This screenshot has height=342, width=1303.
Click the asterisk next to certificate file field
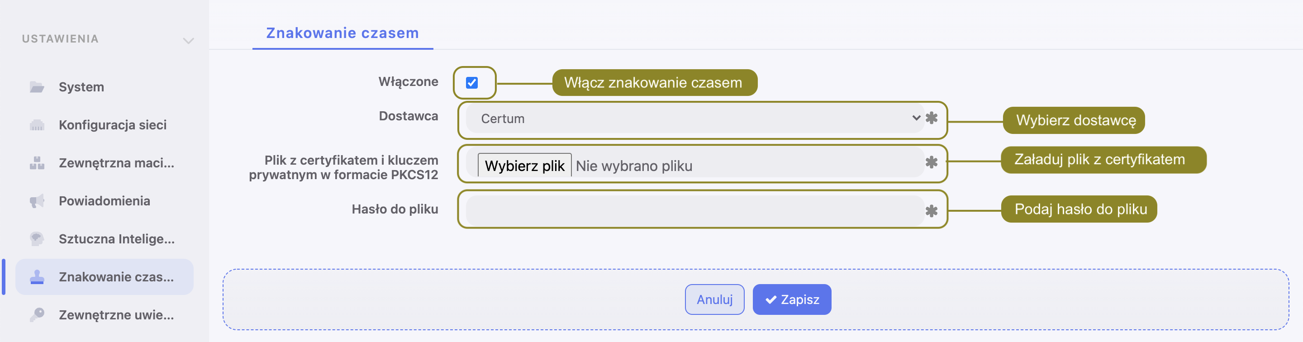pyautogui.click(x=931, y=162)
